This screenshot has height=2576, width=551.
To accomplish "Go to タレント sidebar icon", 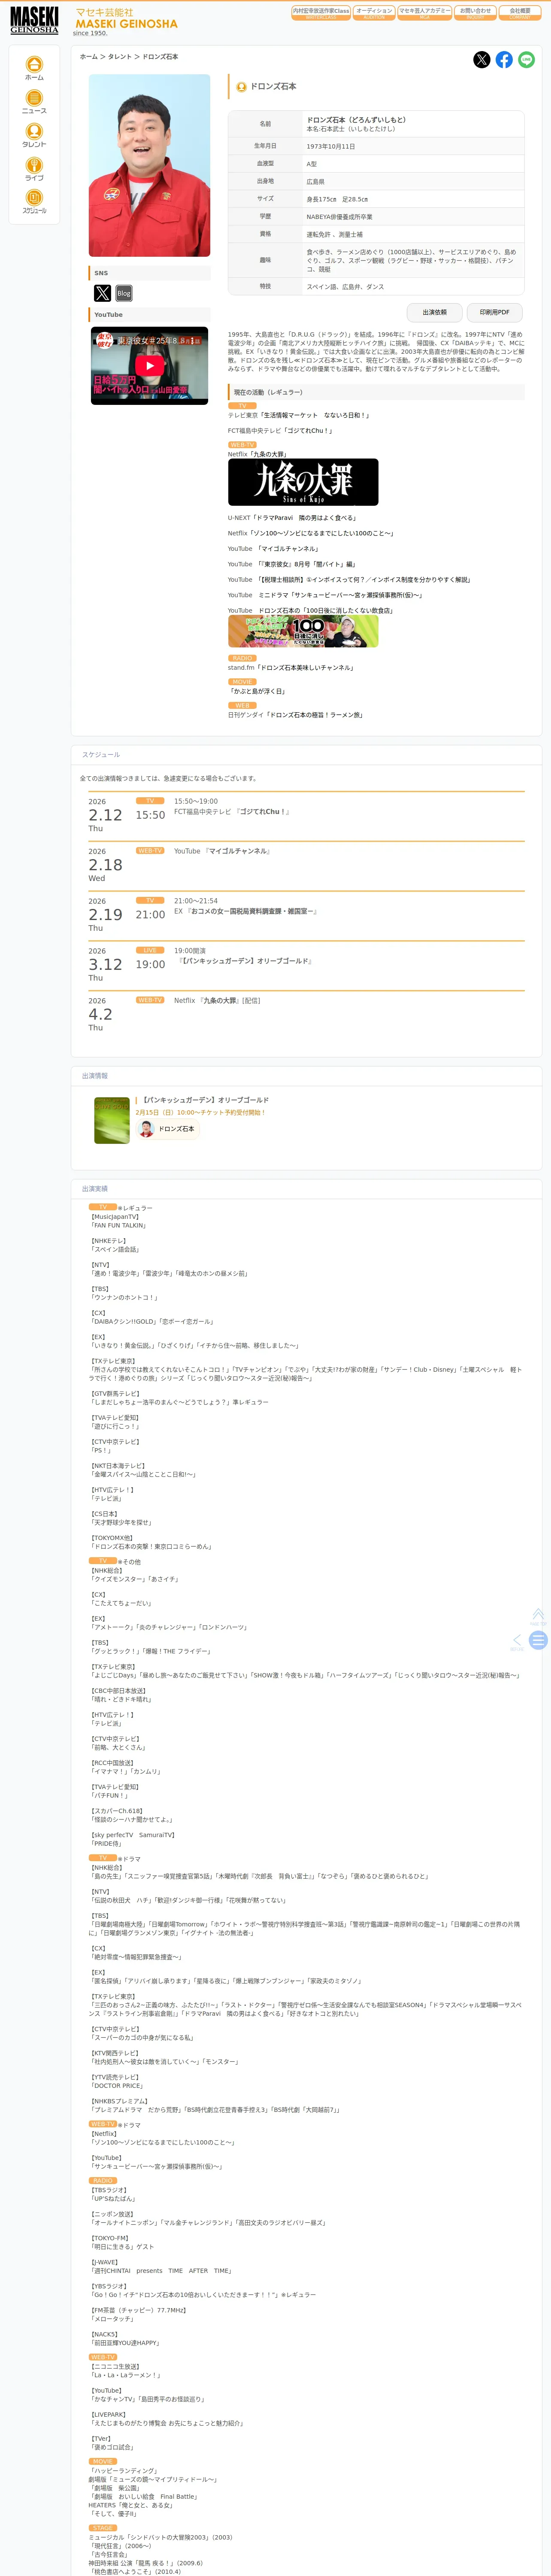I will point(34,135).
